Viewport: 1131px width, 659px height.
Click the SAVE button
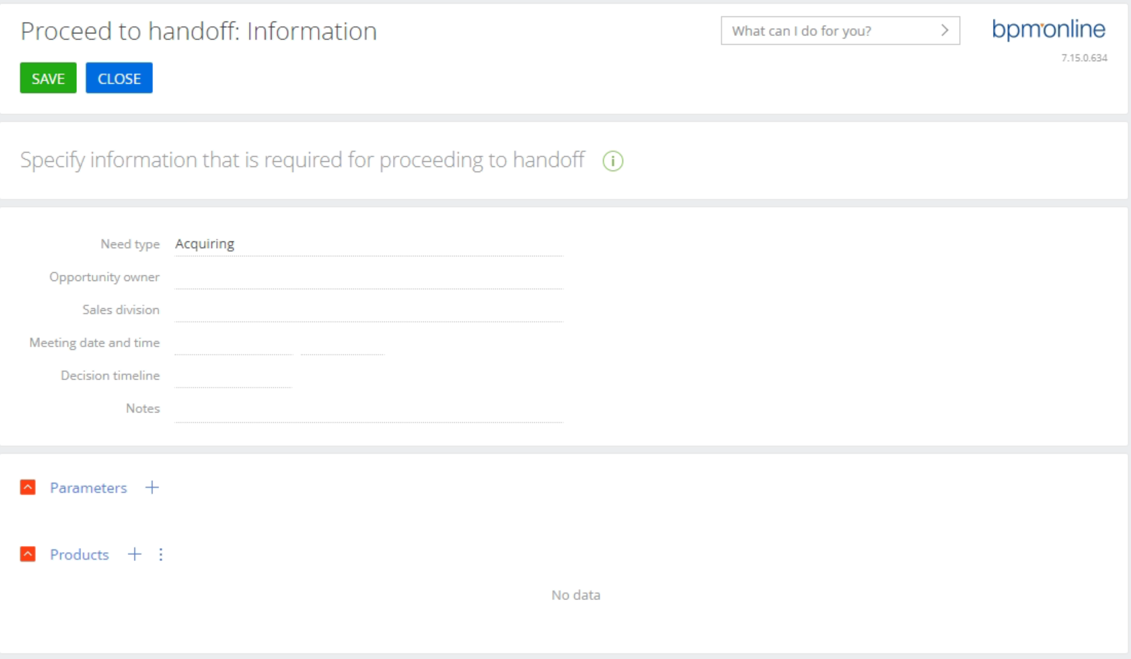(48, 78)
